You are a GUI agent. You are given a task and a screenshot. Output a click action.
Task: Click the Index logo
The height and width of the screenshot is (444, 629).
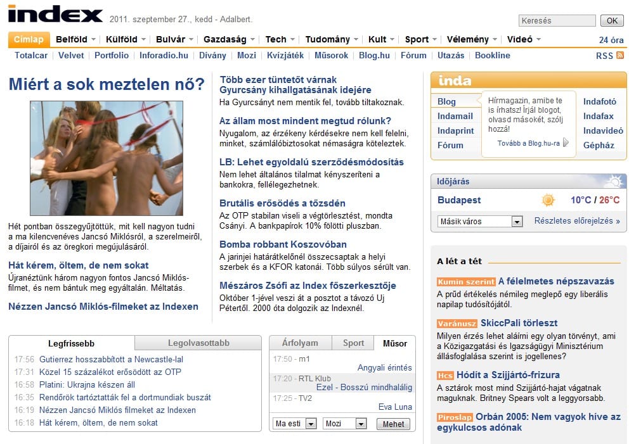click(55, 14)
